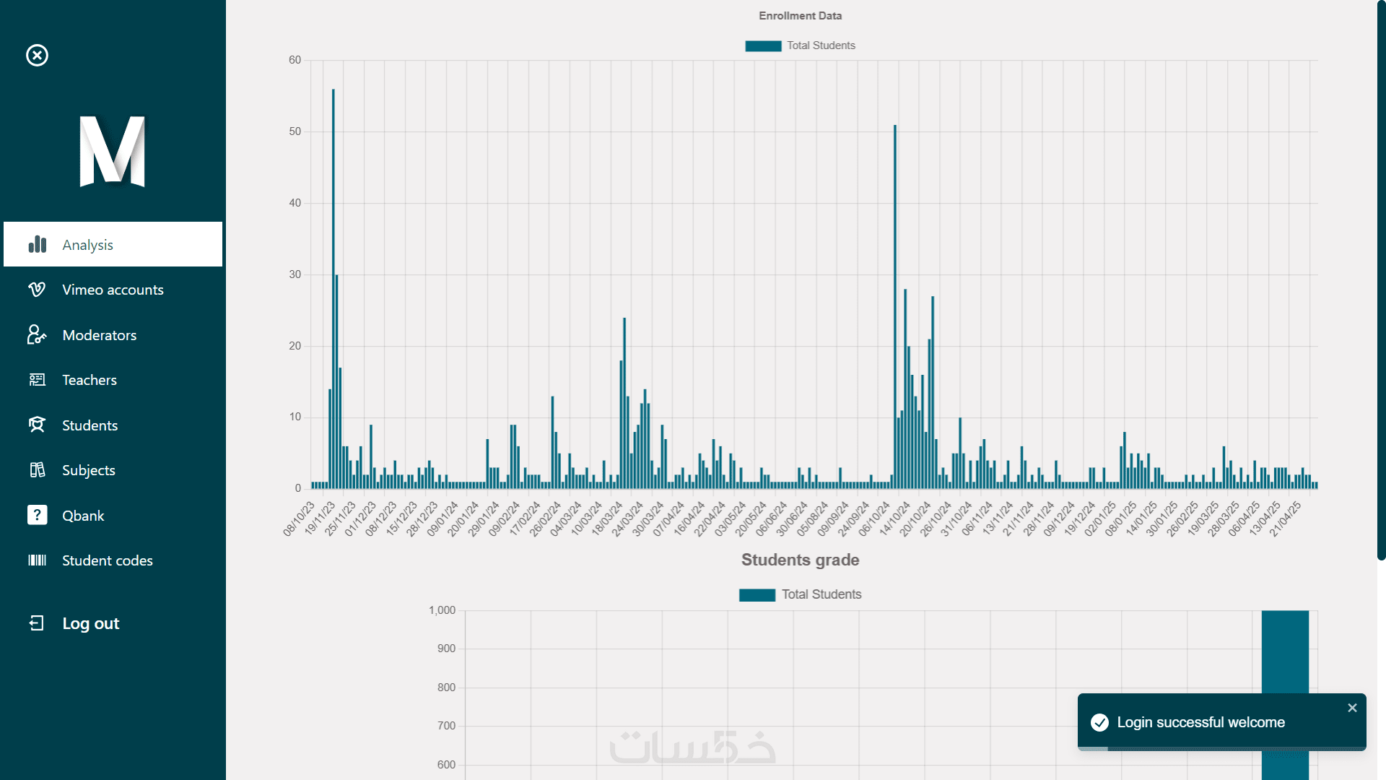Click the Analysis bar chart icon
The width and height of the screenshot is (1386, 780).
pyautogui.click(x=38, y=245)
